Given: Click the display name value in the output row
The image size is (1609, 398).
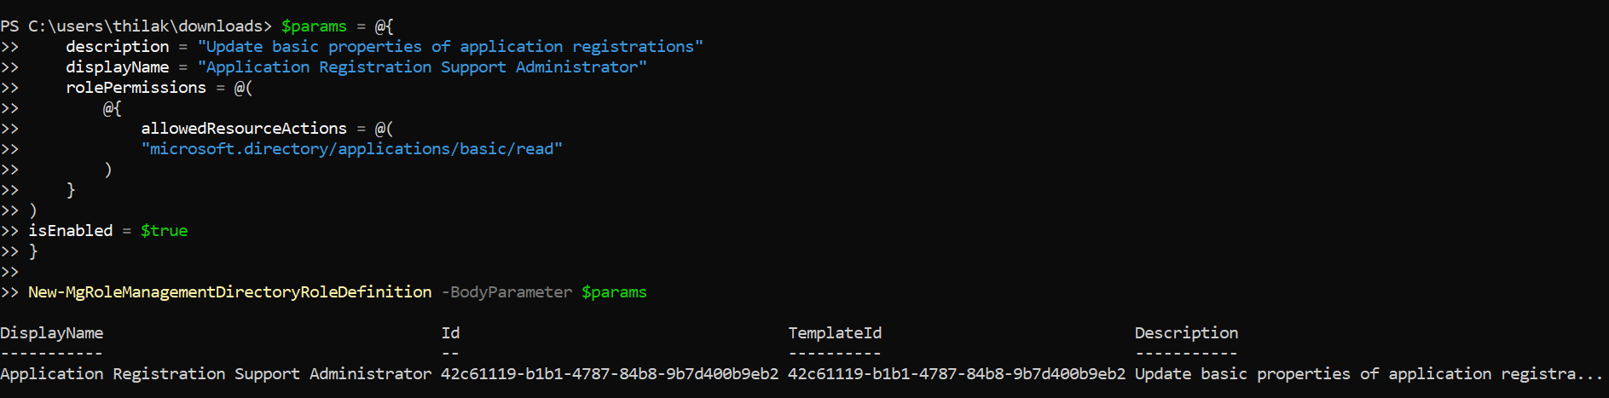Looking at the screenshot, I should click(x=216, y=374).
